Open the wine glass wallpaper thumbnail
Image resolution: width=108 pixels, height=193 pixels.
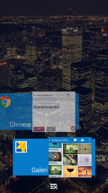(70, 171)
